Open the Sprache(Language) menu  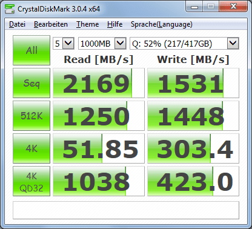pyautogui.click(x=162, y=24)
